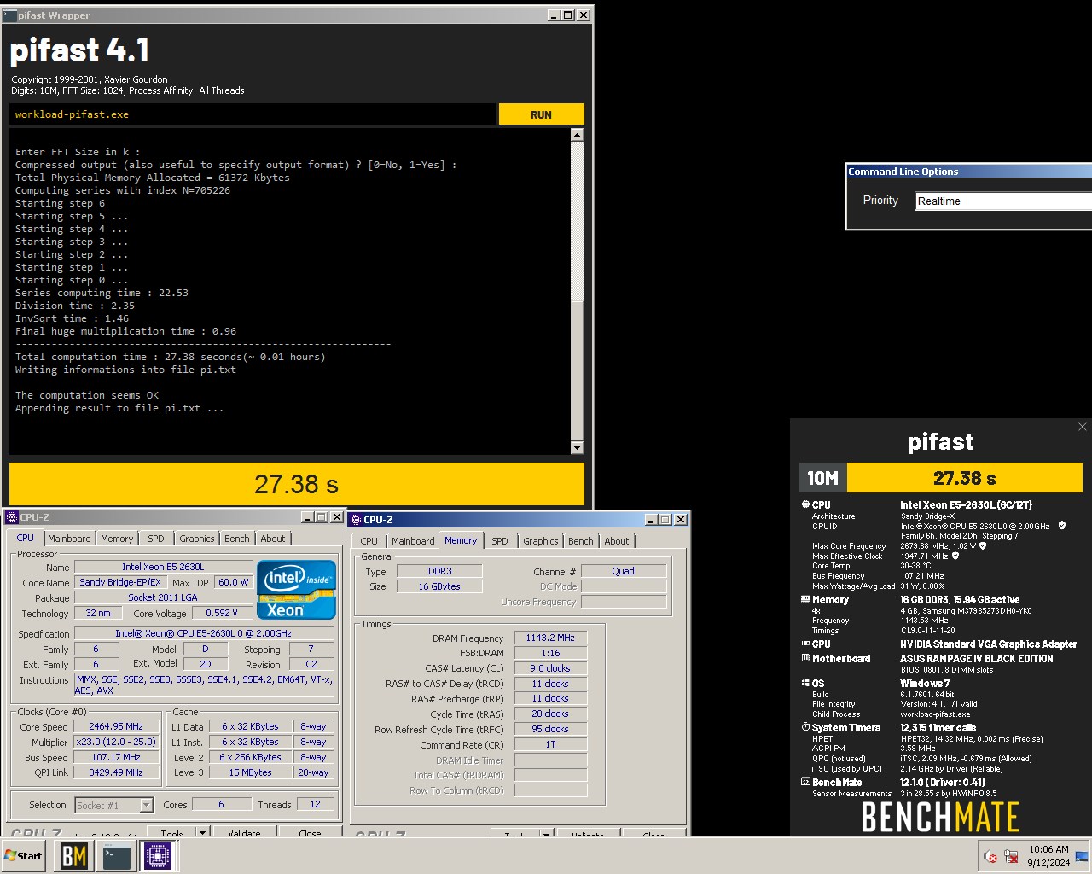Switch to Mainboard tab in right CPU-Z
Viewport: 1092px width, 874px height.
[413, 541]
